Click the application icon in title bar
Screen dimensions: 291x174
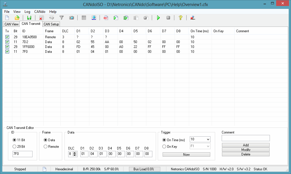(x=5, y=4)
